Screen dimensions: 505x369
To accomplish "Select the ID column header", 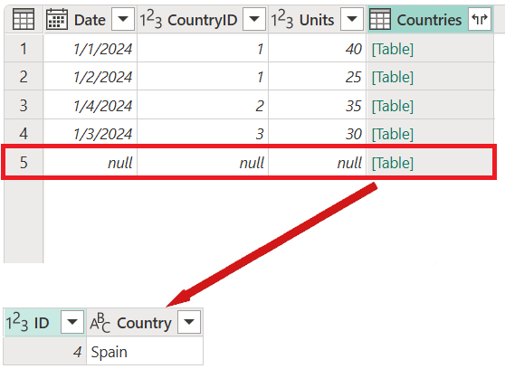I will coord(44,322).
